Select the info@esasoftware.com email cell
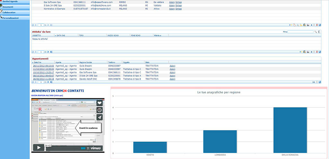329x159 pixels. coord(102,2)
